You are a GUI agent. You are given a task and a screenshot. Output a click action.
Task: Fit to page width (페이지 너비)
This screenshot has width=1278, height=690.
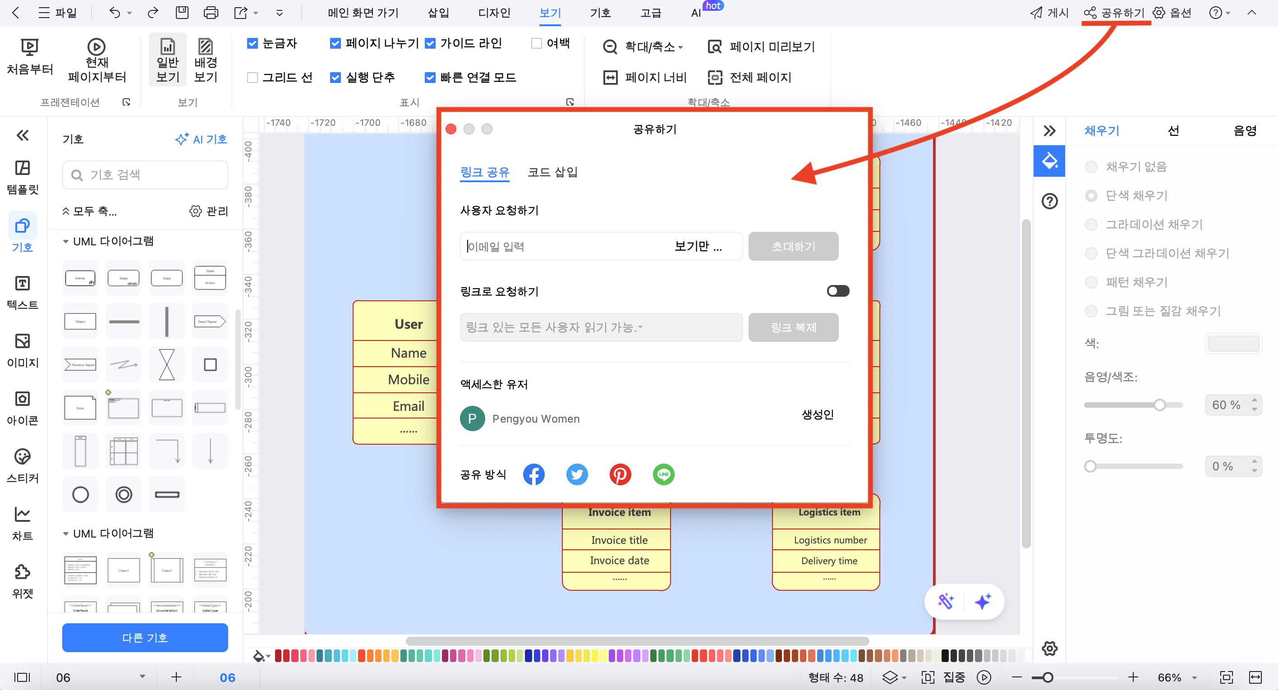pos(645,78)
